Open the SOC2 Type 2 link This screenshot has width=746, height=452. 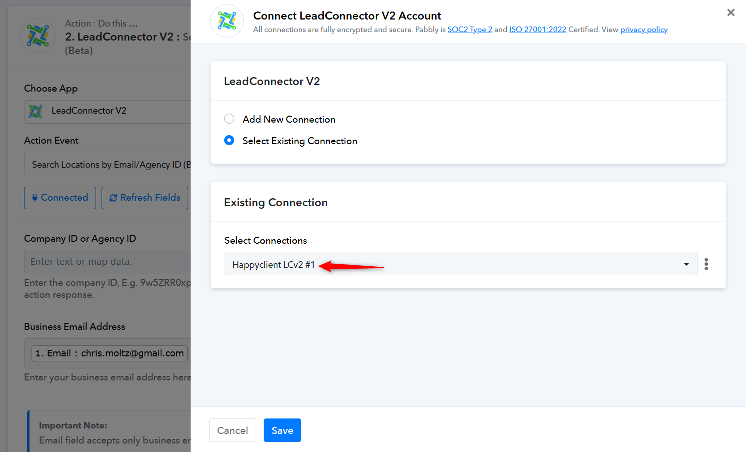pos(469,30)
